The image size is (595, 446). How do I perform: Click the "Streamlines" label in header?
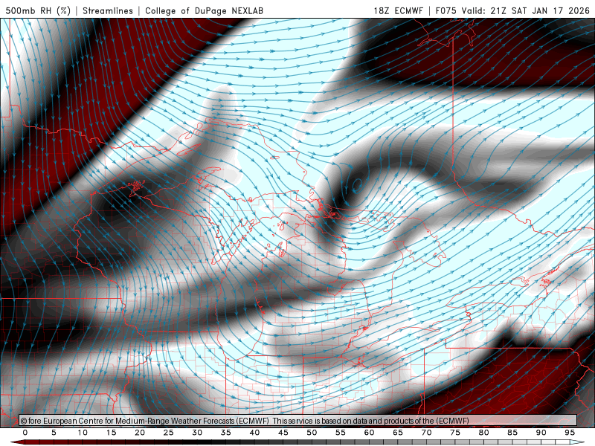pos(108,10)
